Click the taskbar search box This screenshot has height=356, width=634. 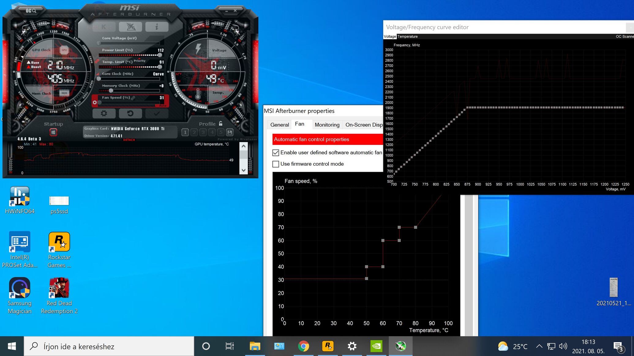[x=109, y=346]
